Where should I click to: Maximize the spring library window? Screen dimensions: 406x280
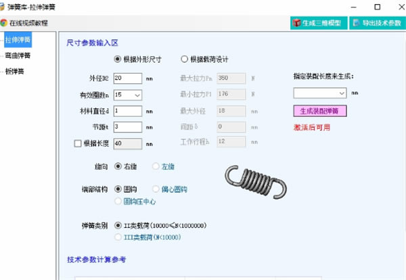tap(378, 7)
